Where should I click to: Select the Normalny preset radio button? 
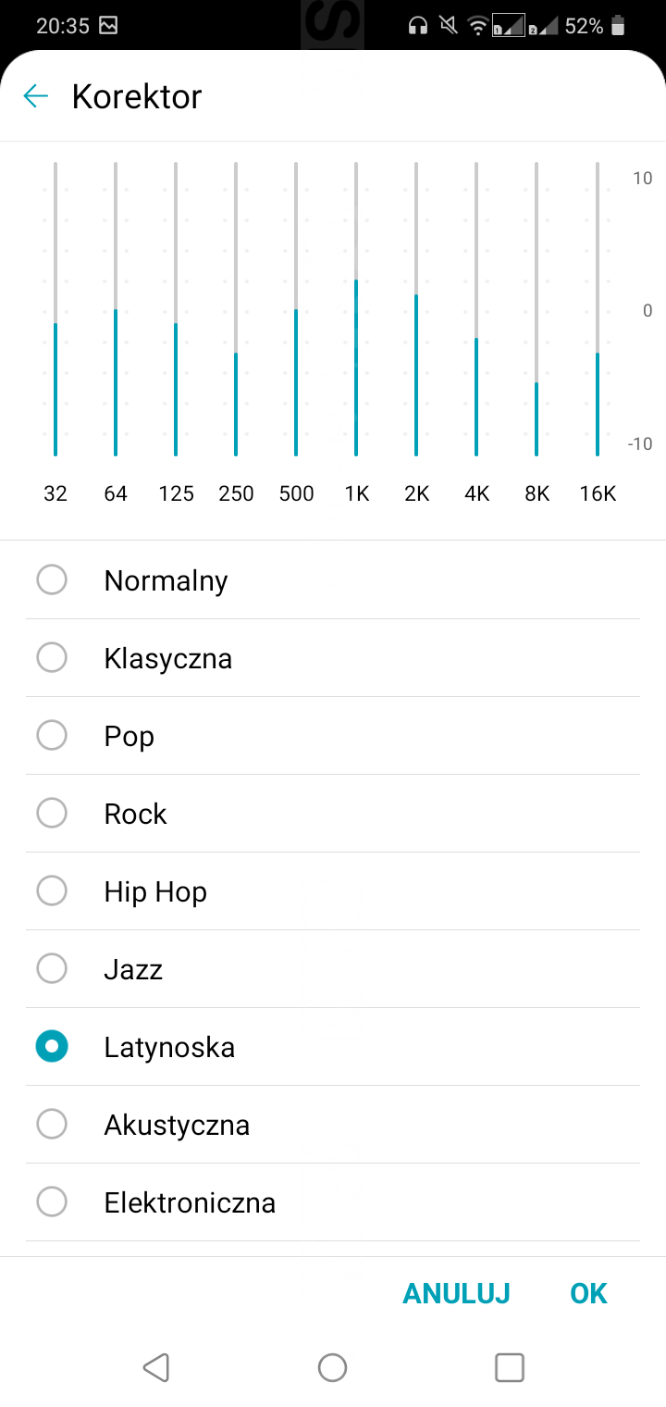tap(52, 580)
